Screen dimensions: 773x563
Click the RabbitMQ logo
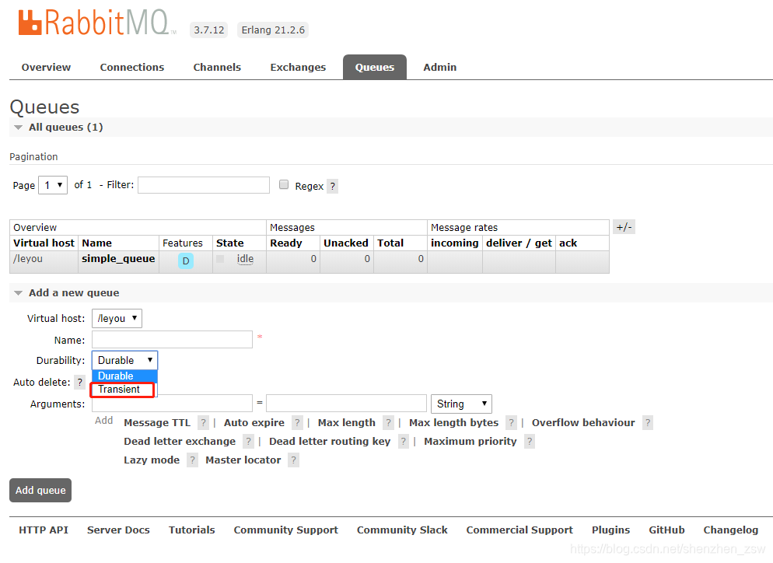pyautogui.click(x=97, y=23)
